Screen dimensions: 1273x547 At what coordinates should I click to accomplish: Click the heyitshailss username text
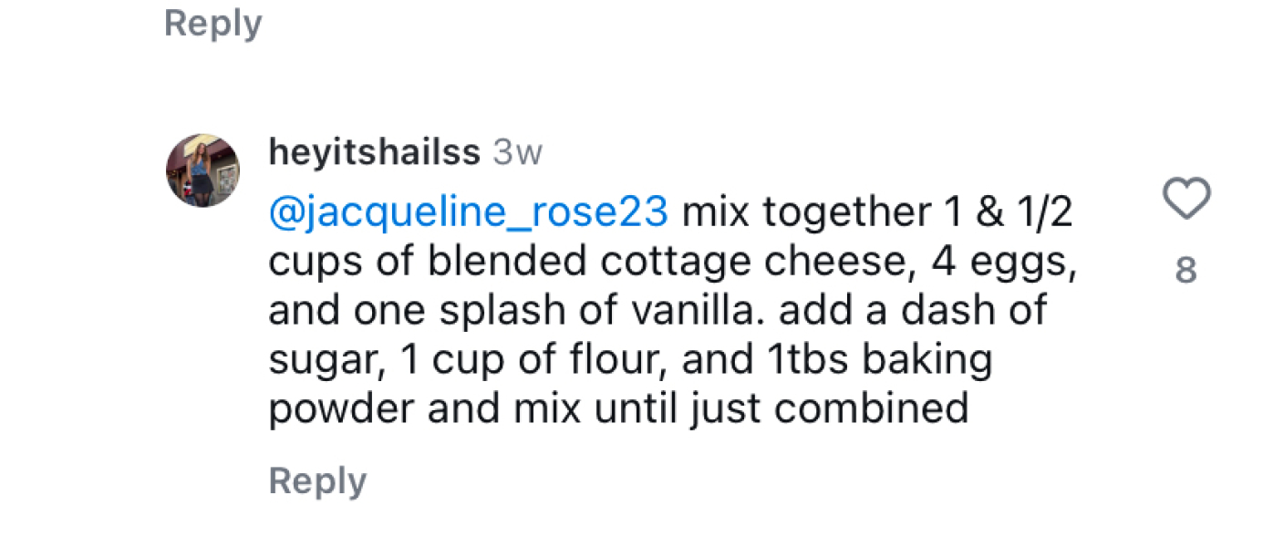[x=372, y=152]
